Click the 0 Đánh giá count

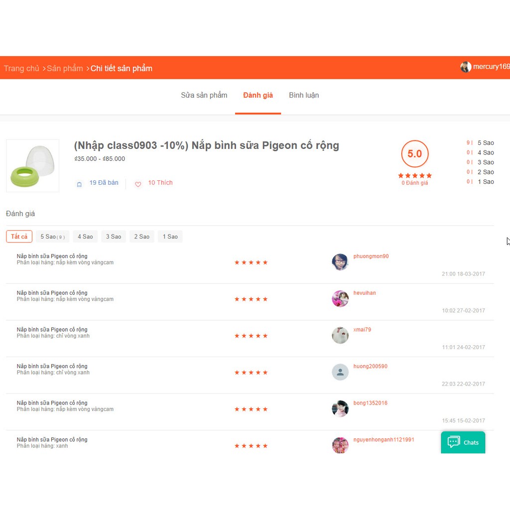415,183
